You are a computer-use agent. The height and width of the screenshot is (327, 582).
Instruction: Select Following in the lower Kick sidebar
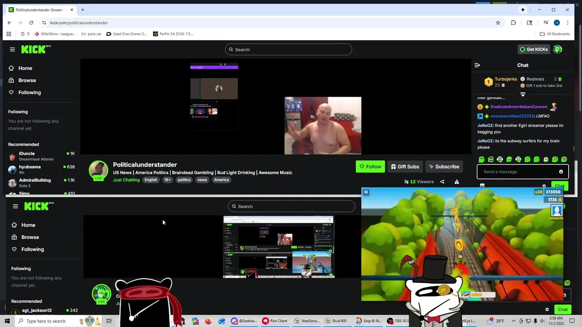pos(33,249)
